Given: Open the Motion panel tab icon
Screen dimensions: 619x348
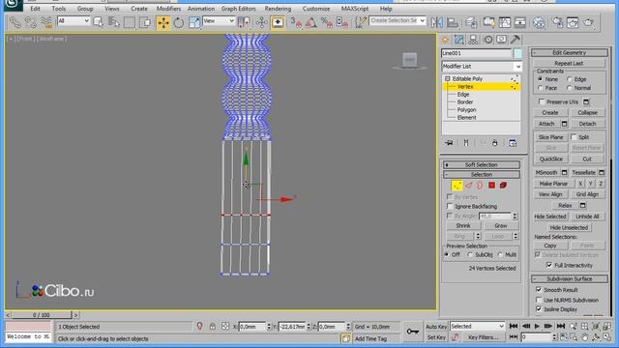Looking at the screenshot, I should (488, 40).
